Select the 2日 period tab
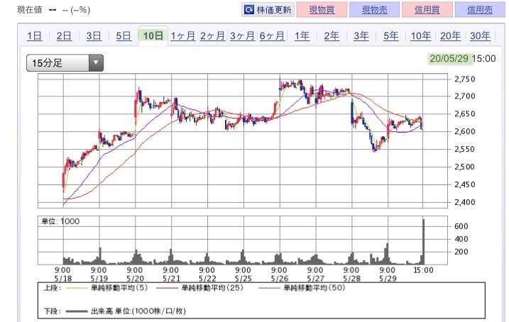509x322 pixels. 64,35
